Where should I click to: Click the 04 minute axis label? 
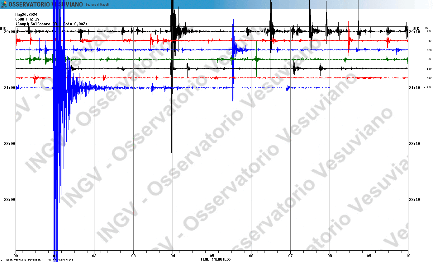[173, 256]
